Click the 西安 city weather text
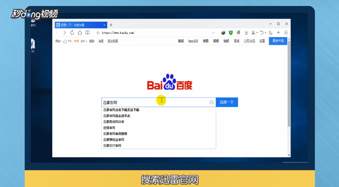The image size is (339, 187). [58, 41]
